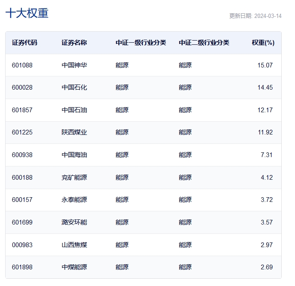Viewport: 295px width, 286px height.
Task: Select stock code 601088
Action: (x=22, y=65)
